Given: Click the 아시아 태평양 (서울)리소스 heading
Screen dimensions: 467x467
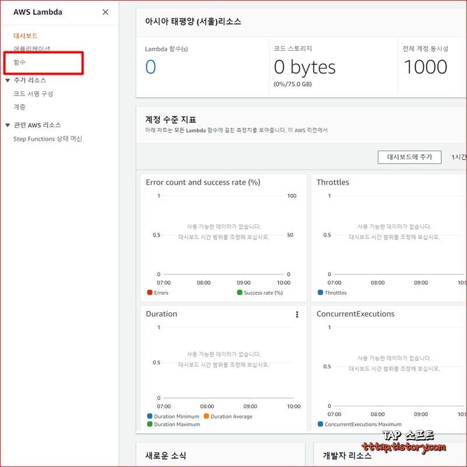Looking at the screenshot, I should tap(193, 22).
